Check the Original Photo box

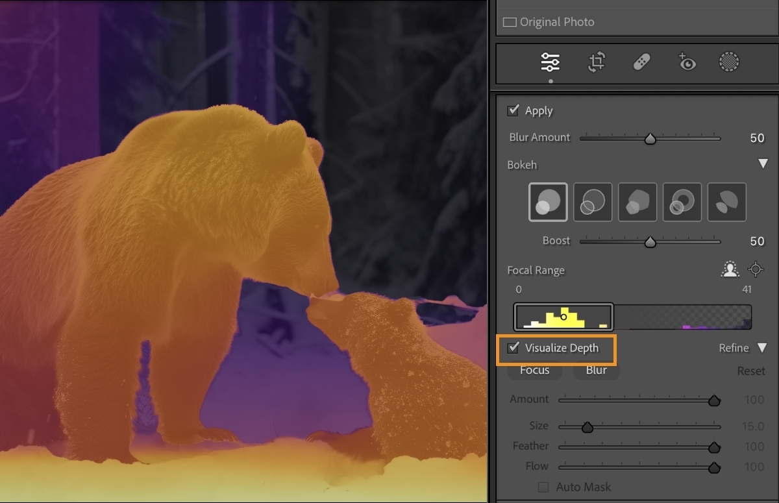tap(510, 21)
